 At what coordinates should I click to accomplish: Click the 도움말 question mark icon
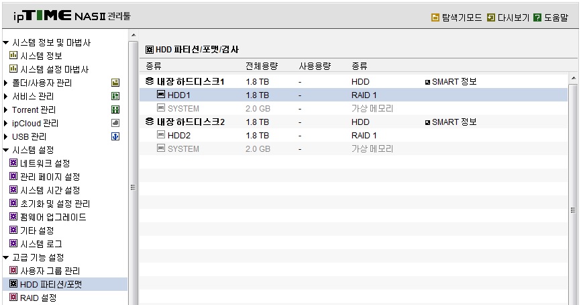tap(537, 17)
